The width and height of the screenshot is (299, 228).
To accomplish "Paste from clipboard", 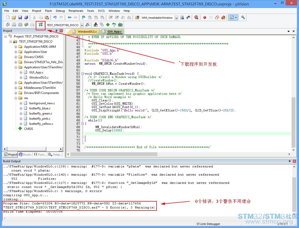I will (47, 17).
